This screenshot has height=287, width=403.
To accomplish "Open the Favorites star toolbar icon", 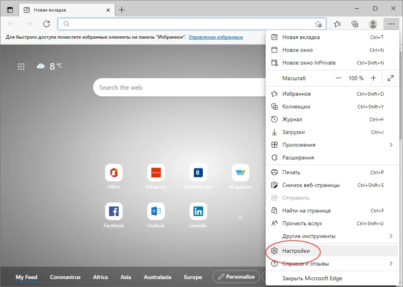I will [x=338, y=24].
